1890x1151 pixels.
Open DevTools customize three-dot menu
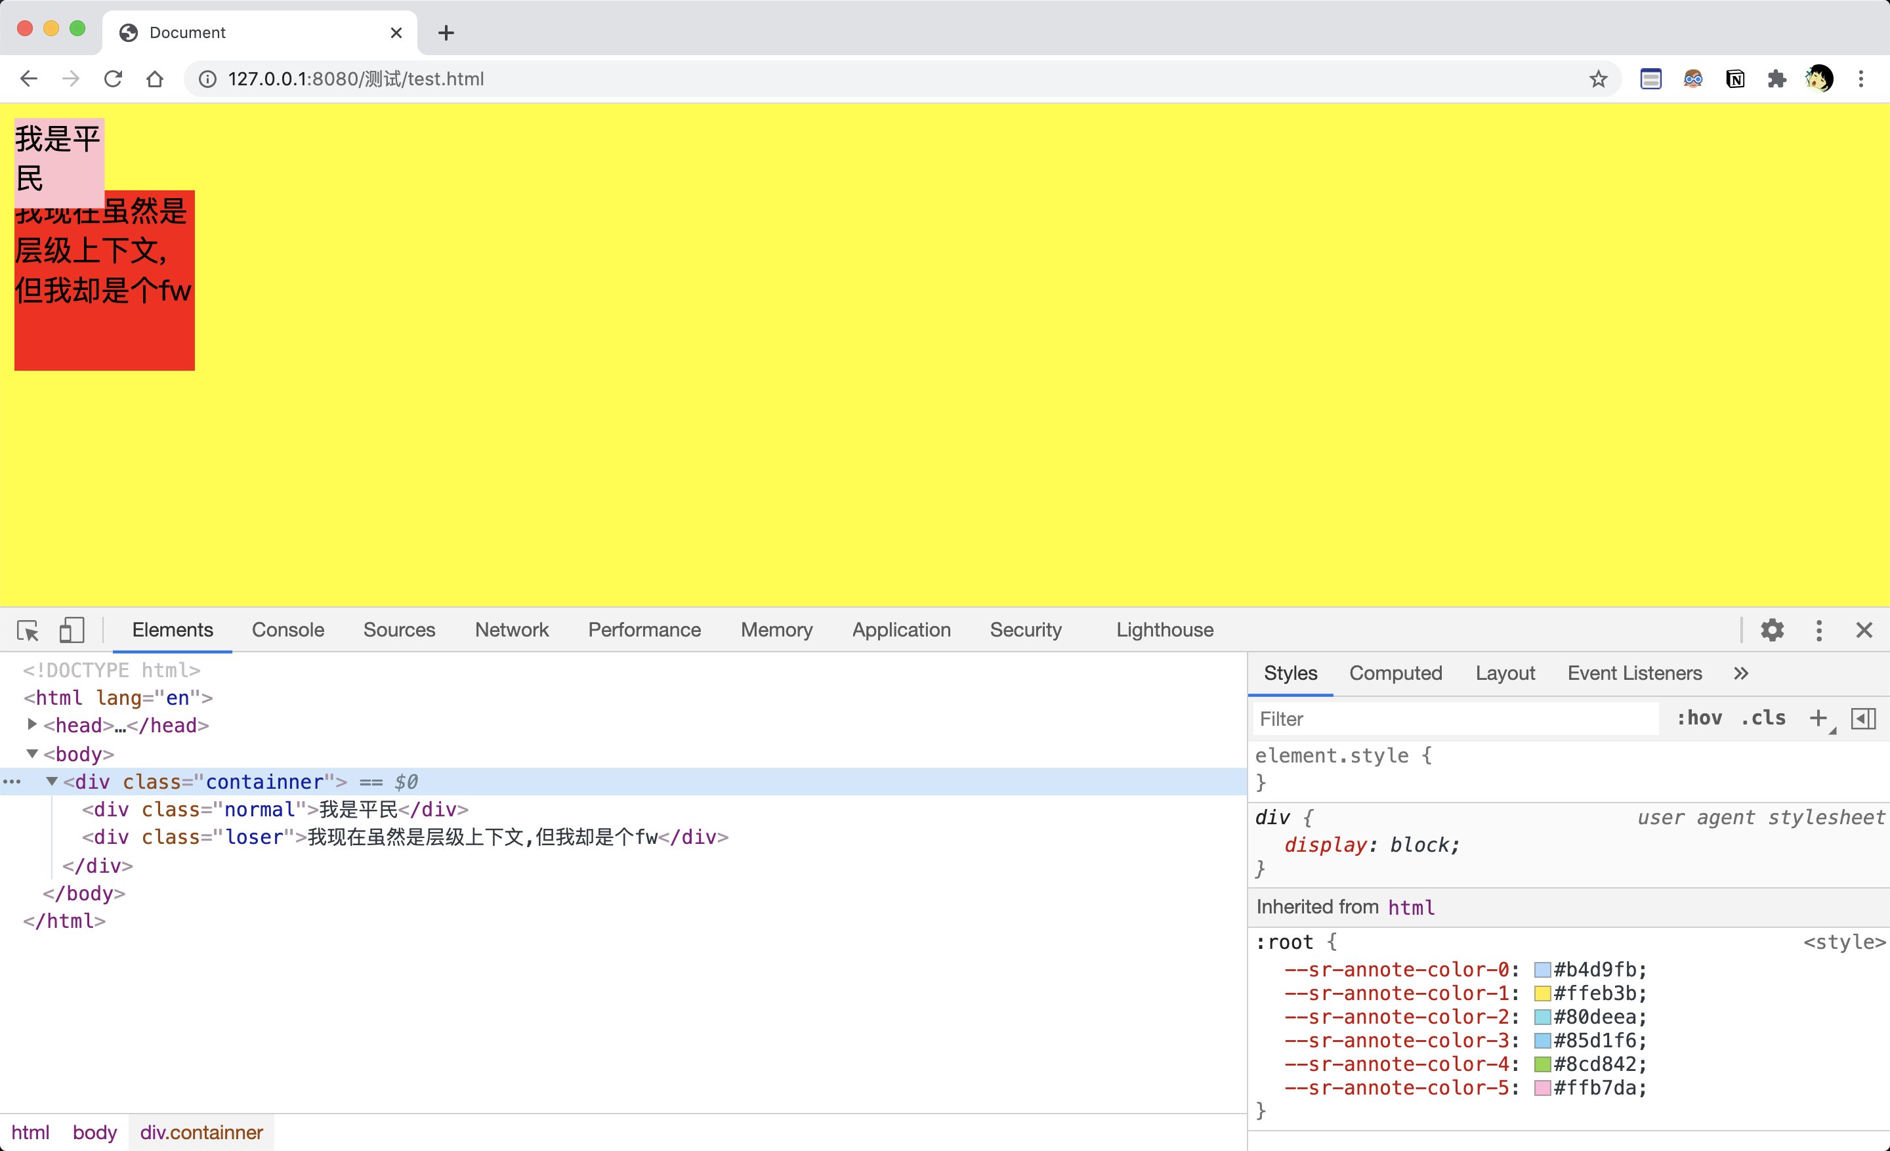coord(1818,631)
